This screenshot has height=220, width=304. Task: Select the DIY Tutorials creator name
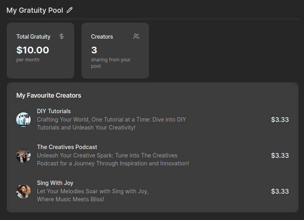54,111
